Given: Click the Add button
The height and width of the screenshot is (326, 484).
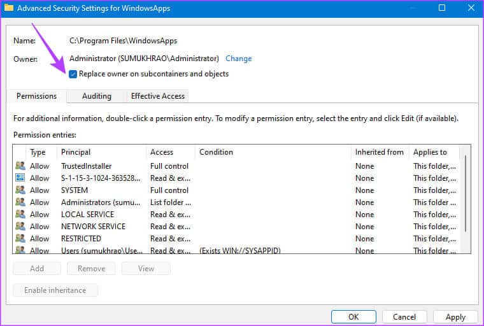Looking at the screenshot, I should pyautogui.click(x=37, y=269).
